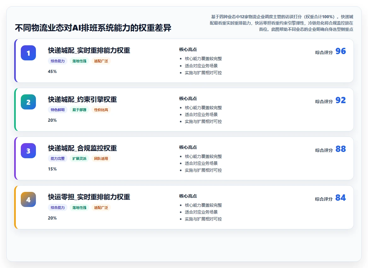This screenshot has width=368, height=268.
Task: Select 适配广泛 tag in 快递城配_实时重排 card
Action: pos(101,61)
